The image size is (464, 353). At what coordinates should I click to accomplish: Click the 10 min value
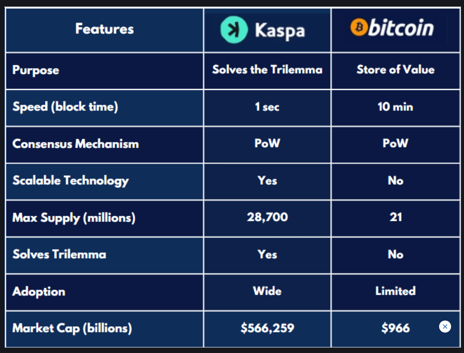(395, 107)
